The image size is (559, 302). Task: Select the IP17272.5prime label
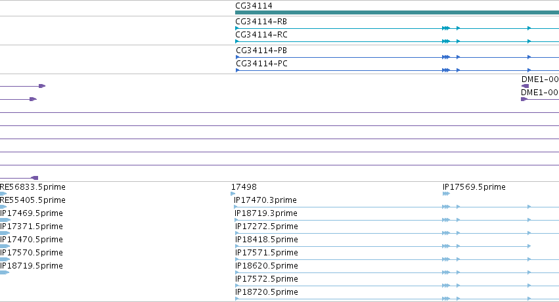266,226
